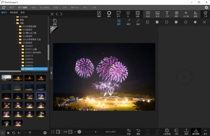Click the zoom slider handle
Viewport: 210px width, 136px height.
(x=79, y=132)
